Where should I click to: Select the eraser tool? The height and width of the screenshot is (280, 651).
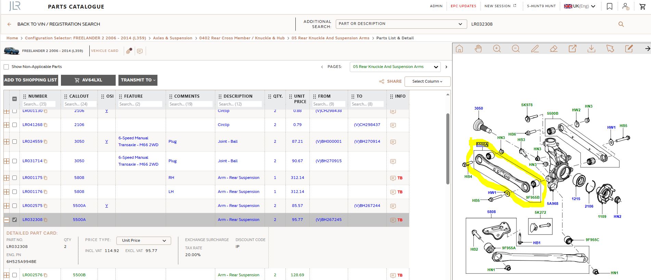coord(553,49)
